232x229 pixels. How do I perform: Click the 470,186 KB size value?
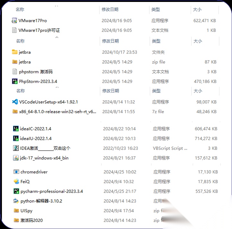coord(205,81)
